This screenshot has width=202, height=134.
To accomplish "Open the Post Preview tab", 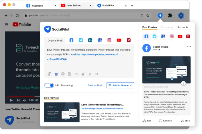I will click(150, 27).
